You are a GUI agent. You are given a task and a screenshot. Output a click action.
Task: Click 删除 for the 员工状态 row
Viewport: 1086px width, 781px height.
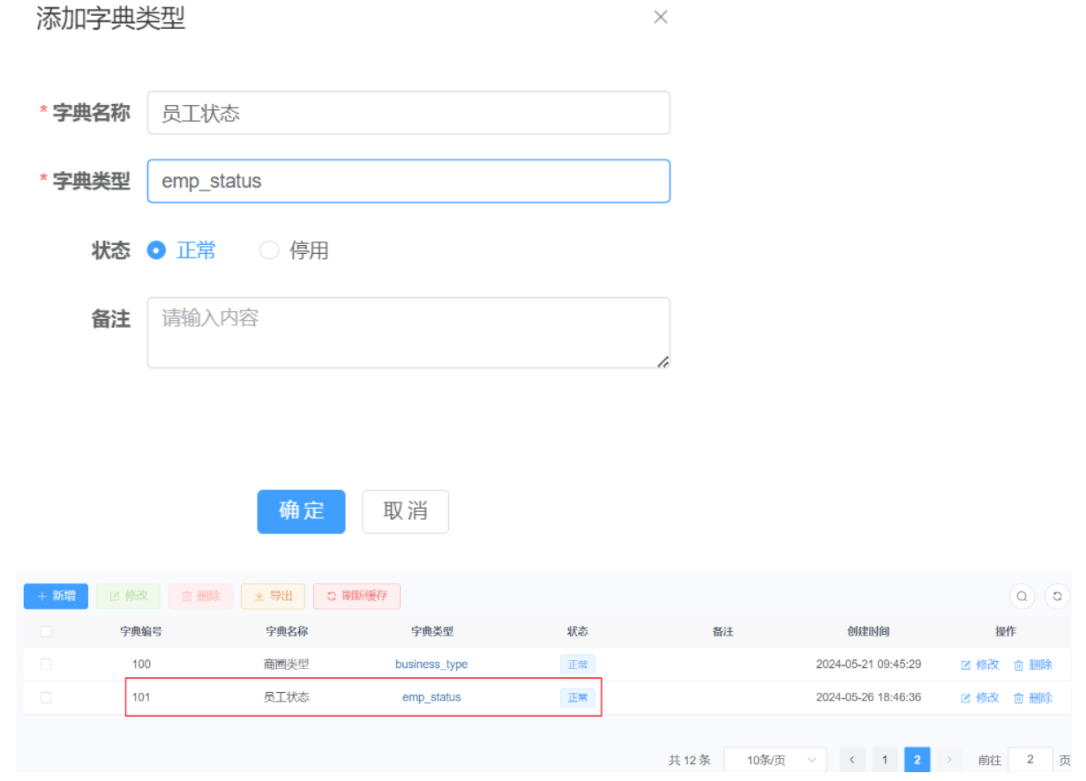tap(1033, 697)
